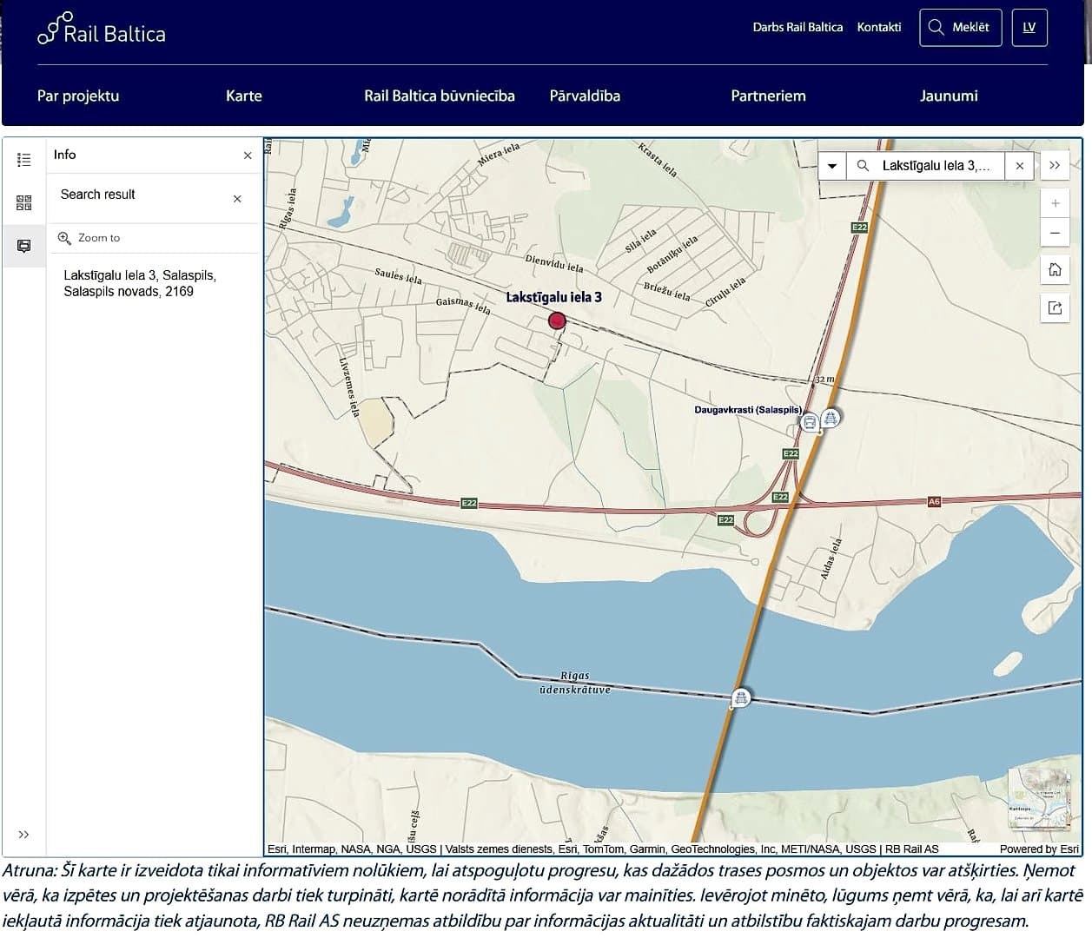Screen dimensions: 1092x938
Task: Select the Info panel sidebar icon
Action: (24, 246)
